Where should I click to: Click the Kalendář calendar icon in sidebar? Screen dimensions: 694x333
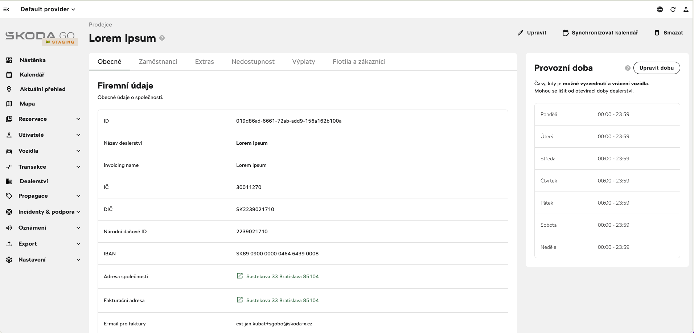click(9, 75)
